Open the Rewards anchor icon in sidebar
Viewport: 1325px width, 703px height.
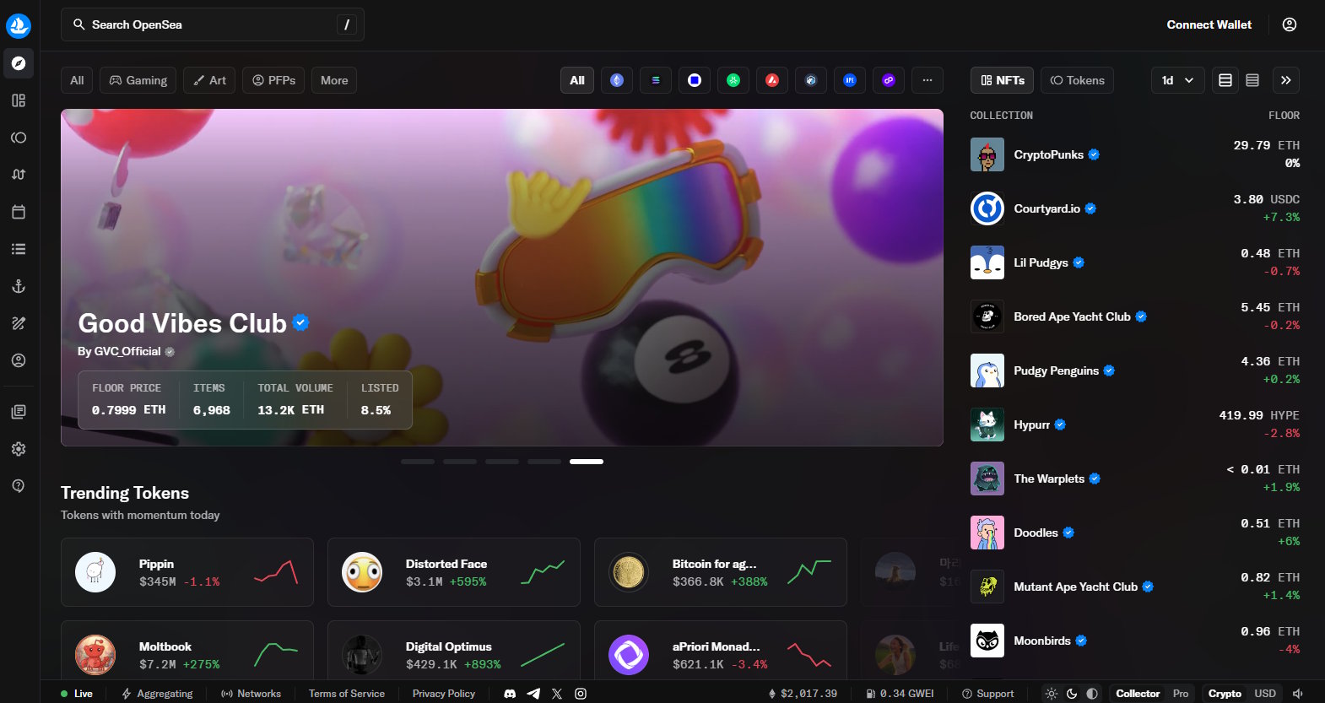tap(19, 286)
